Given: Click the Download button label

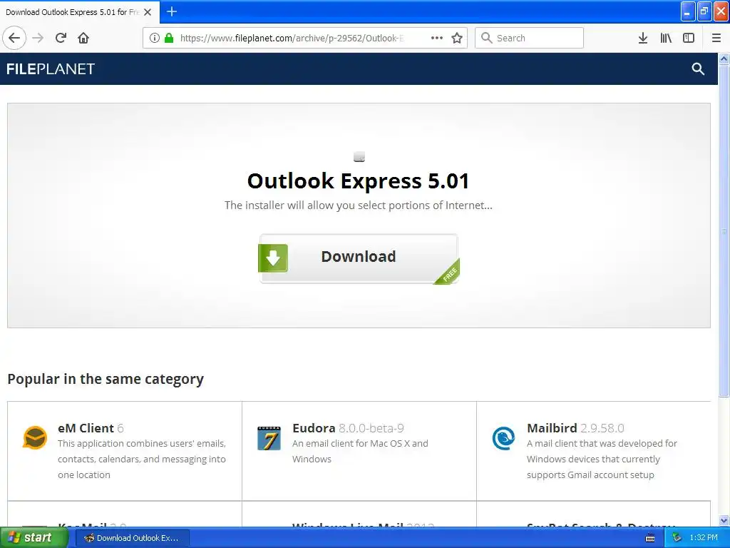Looking at the screenshot, I should (359, 257).
